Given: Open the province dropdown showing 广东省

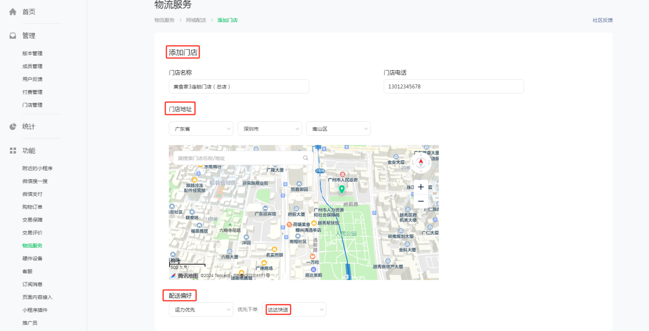Looking at the screenshot, I should click(201, 128).
